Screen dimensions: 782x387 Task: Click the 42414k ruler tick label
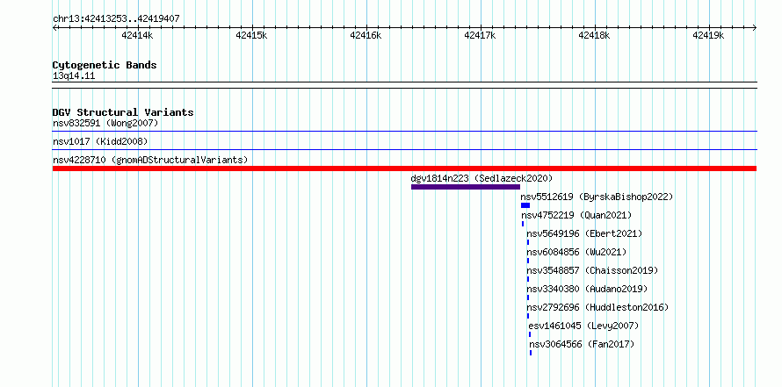click(137, 35)
